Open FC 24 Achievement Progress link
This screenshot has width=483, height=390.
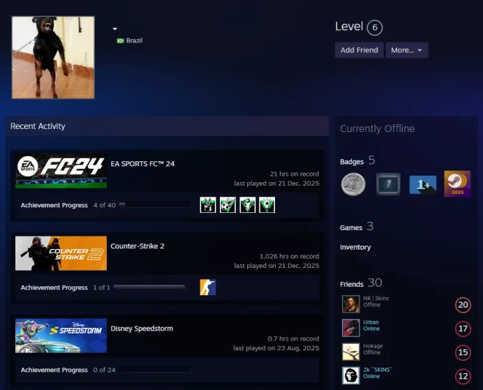[54, 205]
